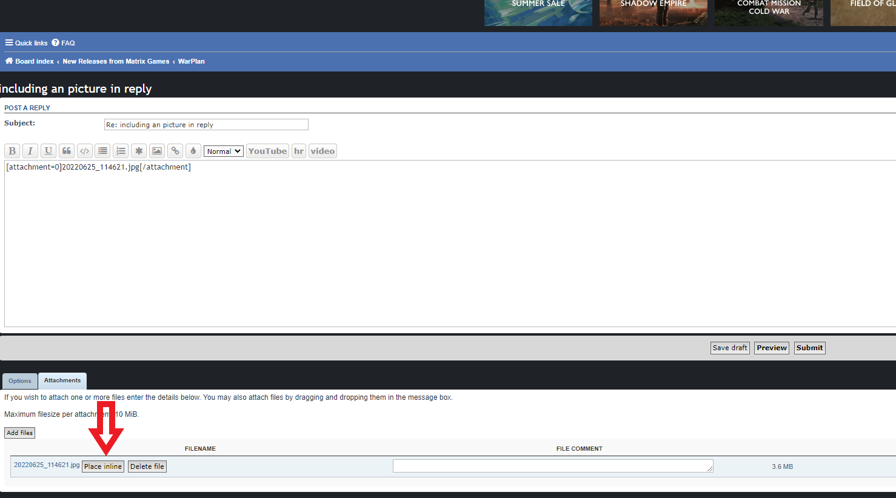The width and height of the screenshot is (896, 498).
Task: Insert video BBCode tag
Action: [x=323, y=151]
